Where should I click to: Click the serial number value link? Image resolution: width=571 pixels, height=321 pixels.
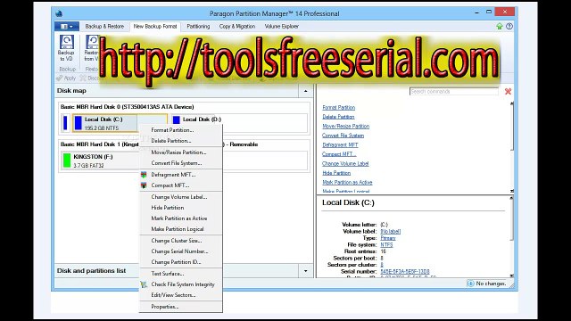(404, 271)
